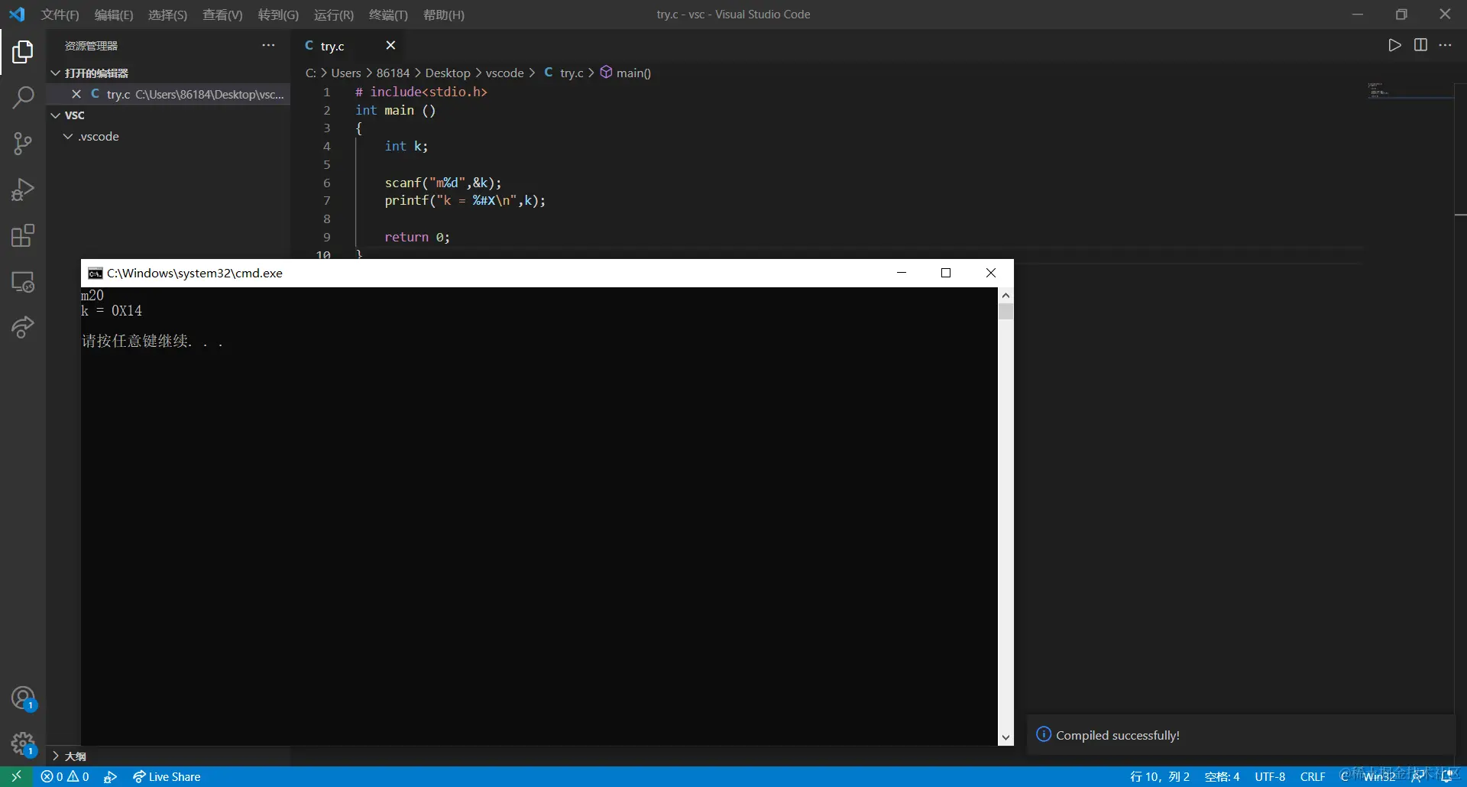
Task: Click the cmd.exe window title icon
Action: coord(96,274)
